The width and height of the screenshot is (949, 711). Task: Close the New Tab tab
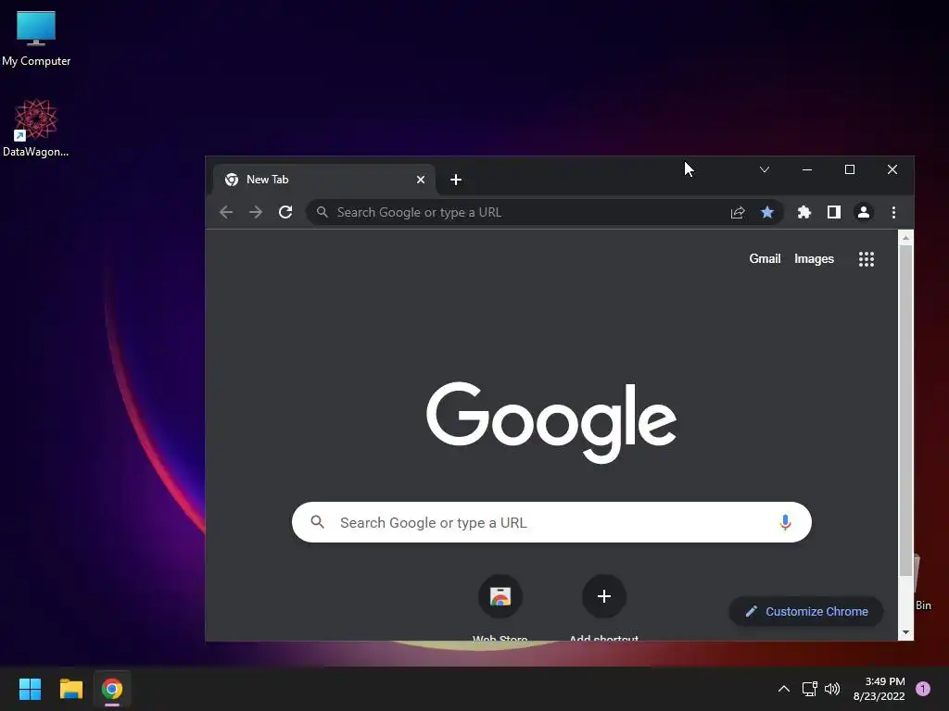[421, 180]
